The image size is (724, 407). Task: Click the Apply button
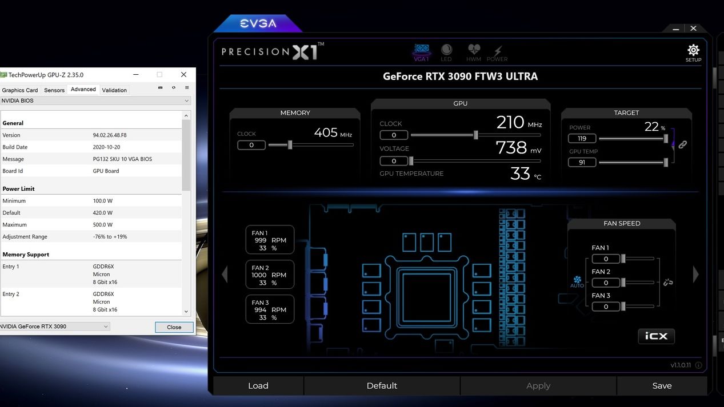pyautogui.click(x=538, y=386)
